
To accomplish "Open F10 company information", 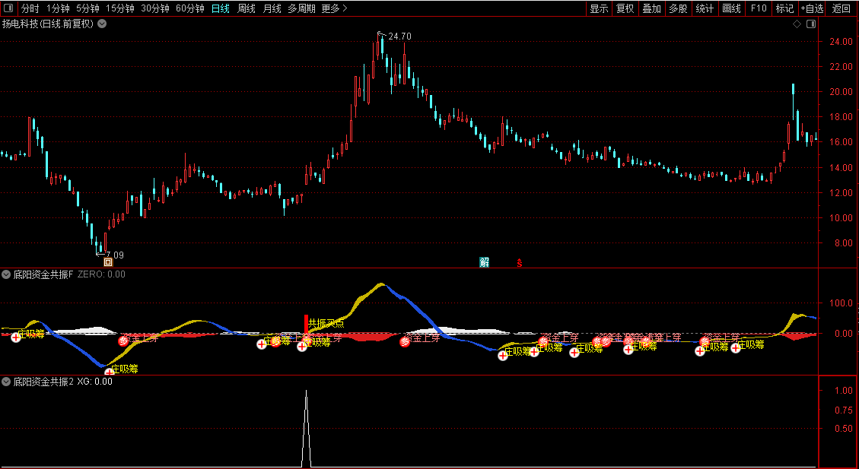I will pos(759,8).
